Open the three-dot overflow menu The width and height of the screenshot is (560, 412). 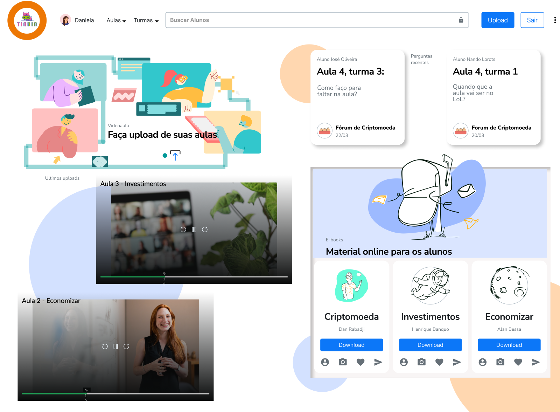(555, 20)
